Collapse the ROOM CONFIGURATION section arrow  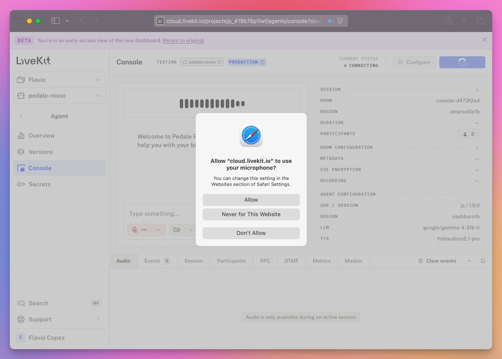(x=477, y=148)
